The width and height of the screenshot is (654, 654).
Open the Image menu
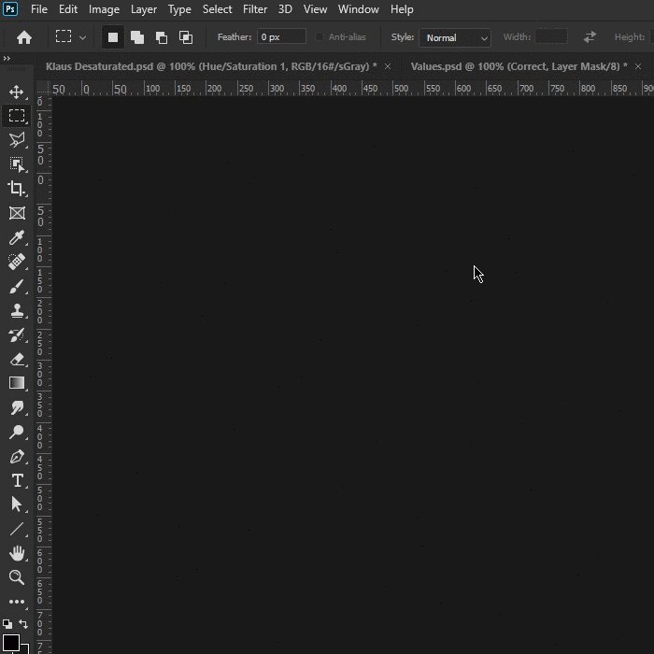[x=105, y=9]
